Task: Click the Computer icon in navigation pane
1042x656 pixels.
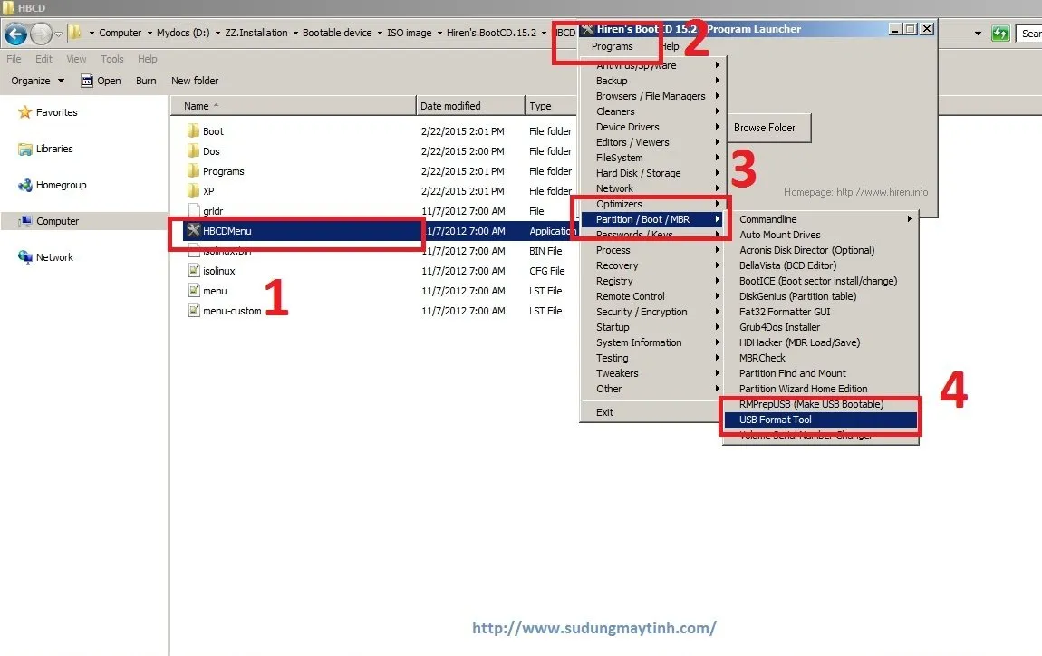Action: tap(24, 221)
